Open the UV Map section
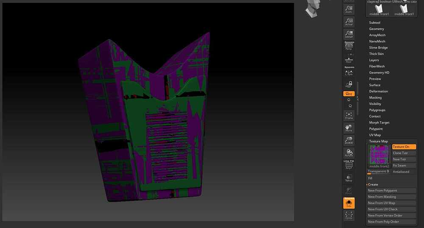The width and height of the screenshot is (424, 228). click(375, 135)
